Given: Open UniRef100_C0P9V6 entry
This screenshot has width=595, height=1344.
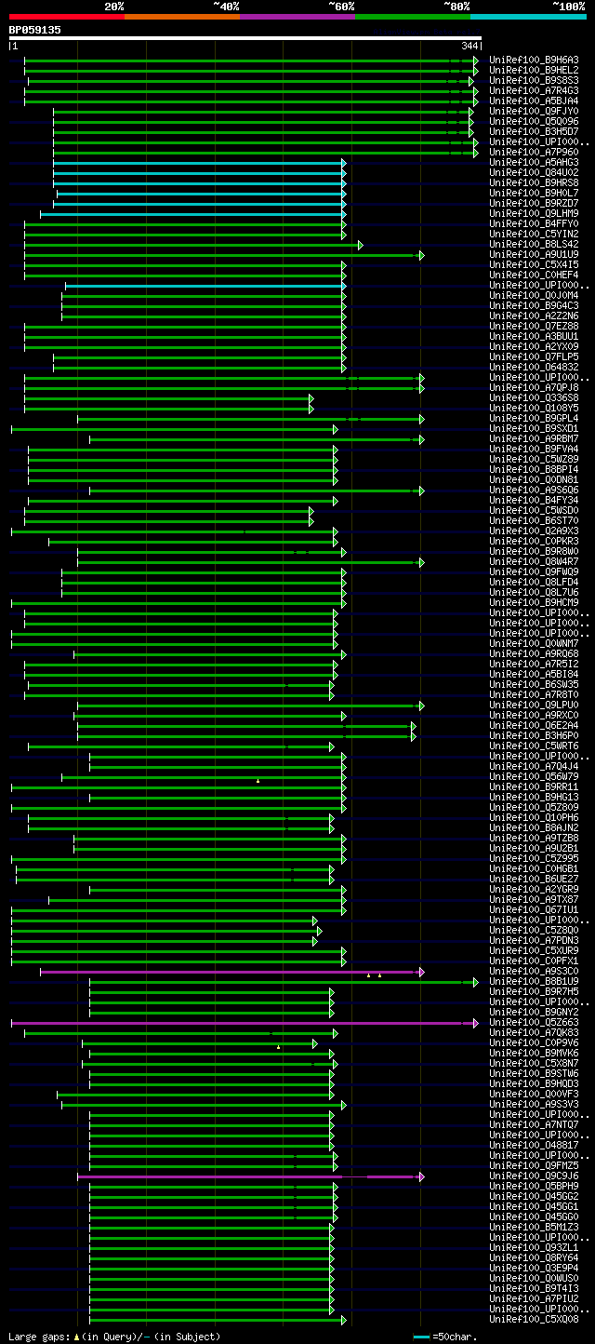Looking at the screenshot, I should click(534, 1043).
